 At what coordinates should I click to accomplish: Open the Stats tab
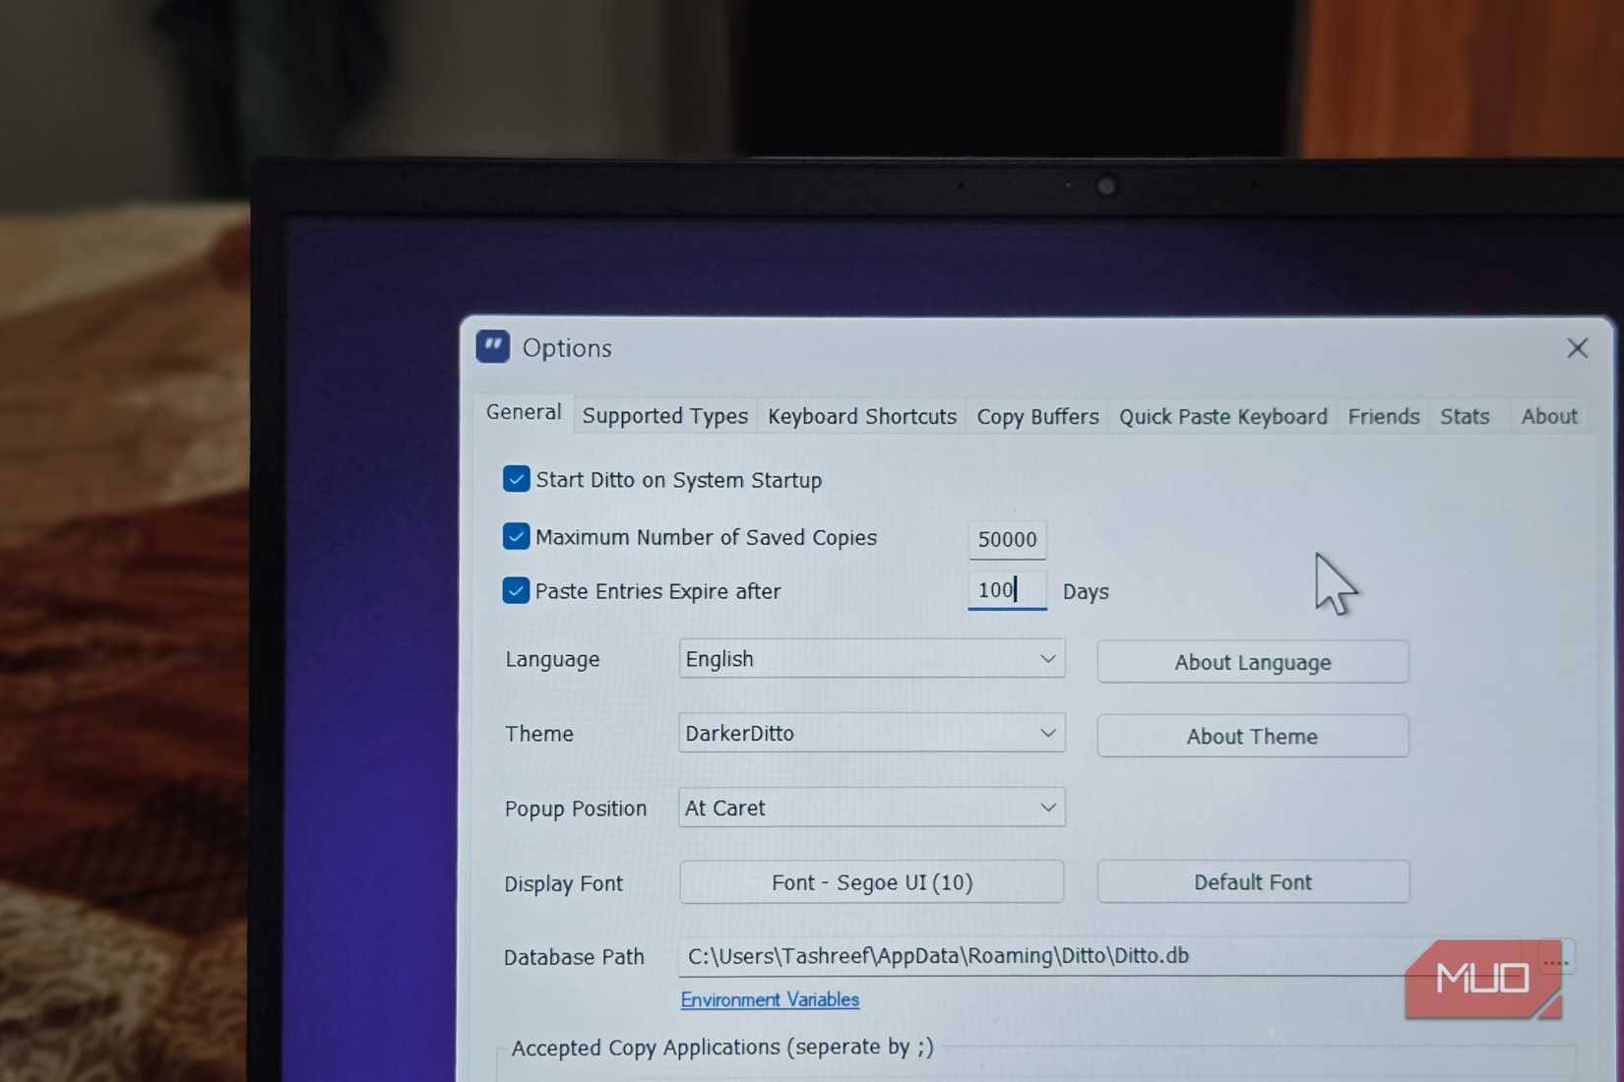tap(1465, 417)
